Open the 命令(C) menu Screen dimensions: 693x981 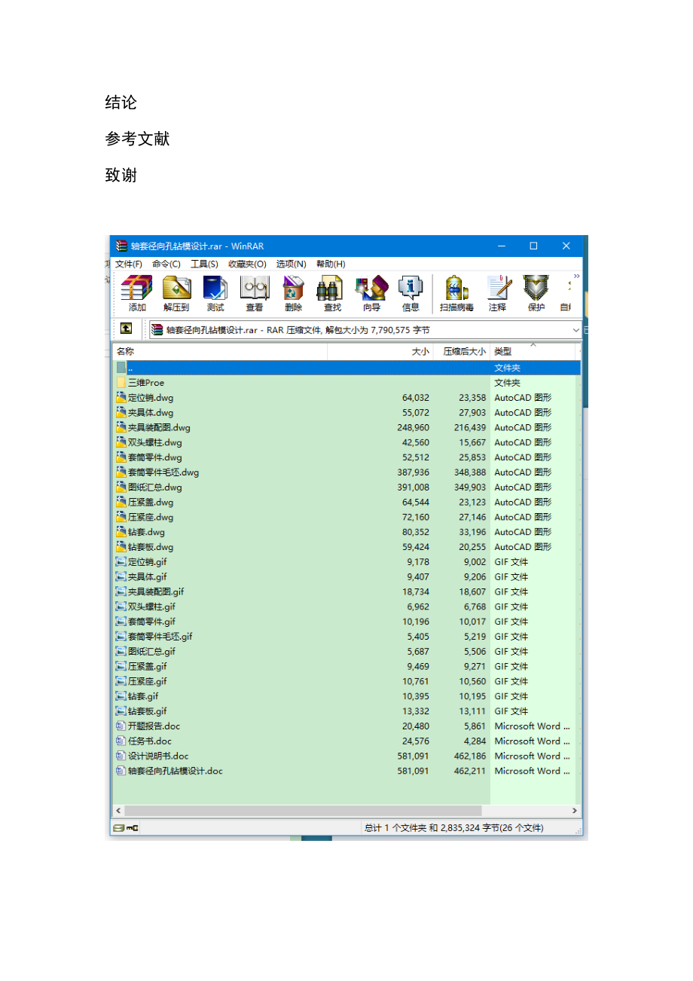point(166,264)
